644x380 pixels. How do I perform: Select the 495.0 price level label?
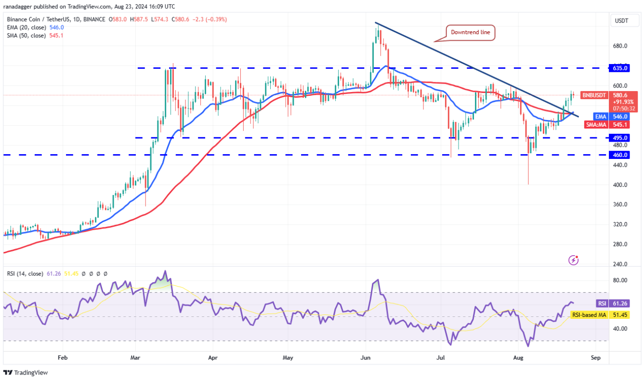point(620,138)
